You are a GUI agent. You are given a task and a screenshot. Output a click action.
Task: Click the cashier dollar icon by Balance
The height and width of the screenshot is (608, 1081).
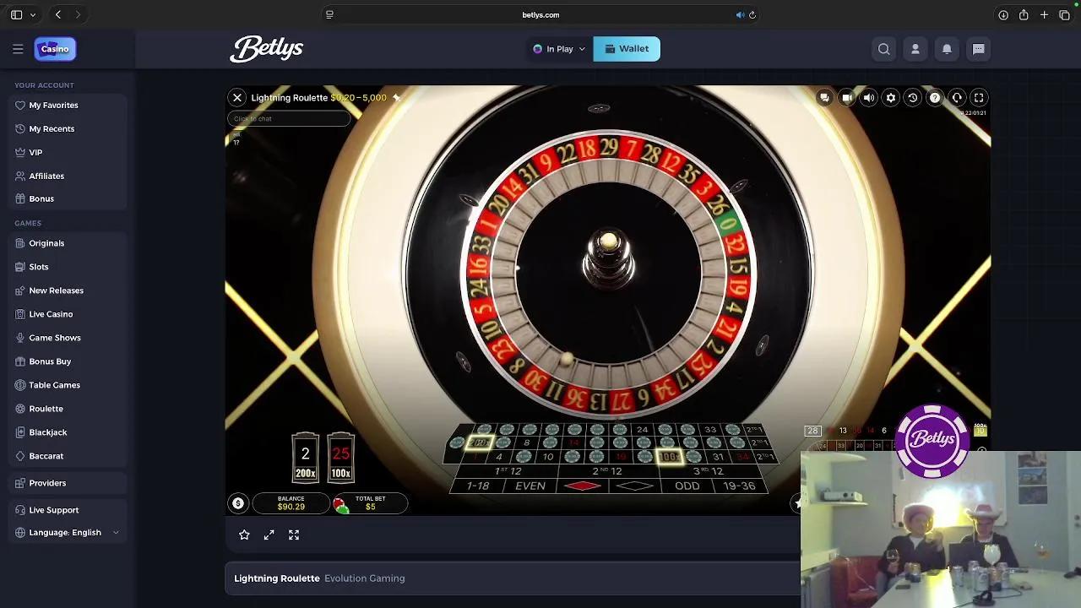238,503
